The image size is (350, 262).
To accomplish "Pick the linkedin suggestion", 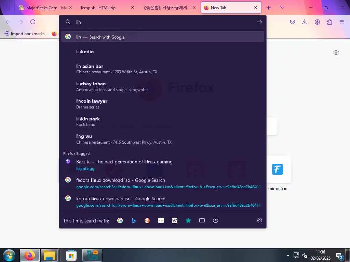I will [162, 52].
